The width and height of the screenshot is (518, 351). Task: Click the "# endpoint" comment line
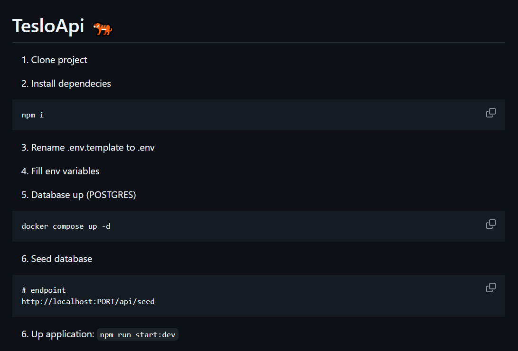point(44,290)
